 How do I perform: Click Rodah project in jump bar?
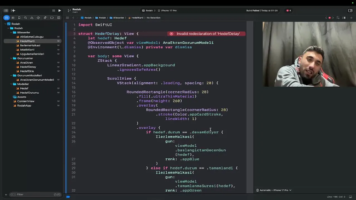coord(86,18)
